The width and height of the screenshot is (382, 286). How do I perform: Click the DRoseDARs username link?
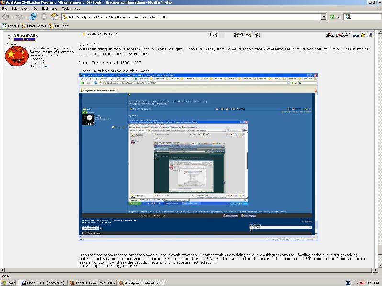pyautogui.click(x=26, y=36)
